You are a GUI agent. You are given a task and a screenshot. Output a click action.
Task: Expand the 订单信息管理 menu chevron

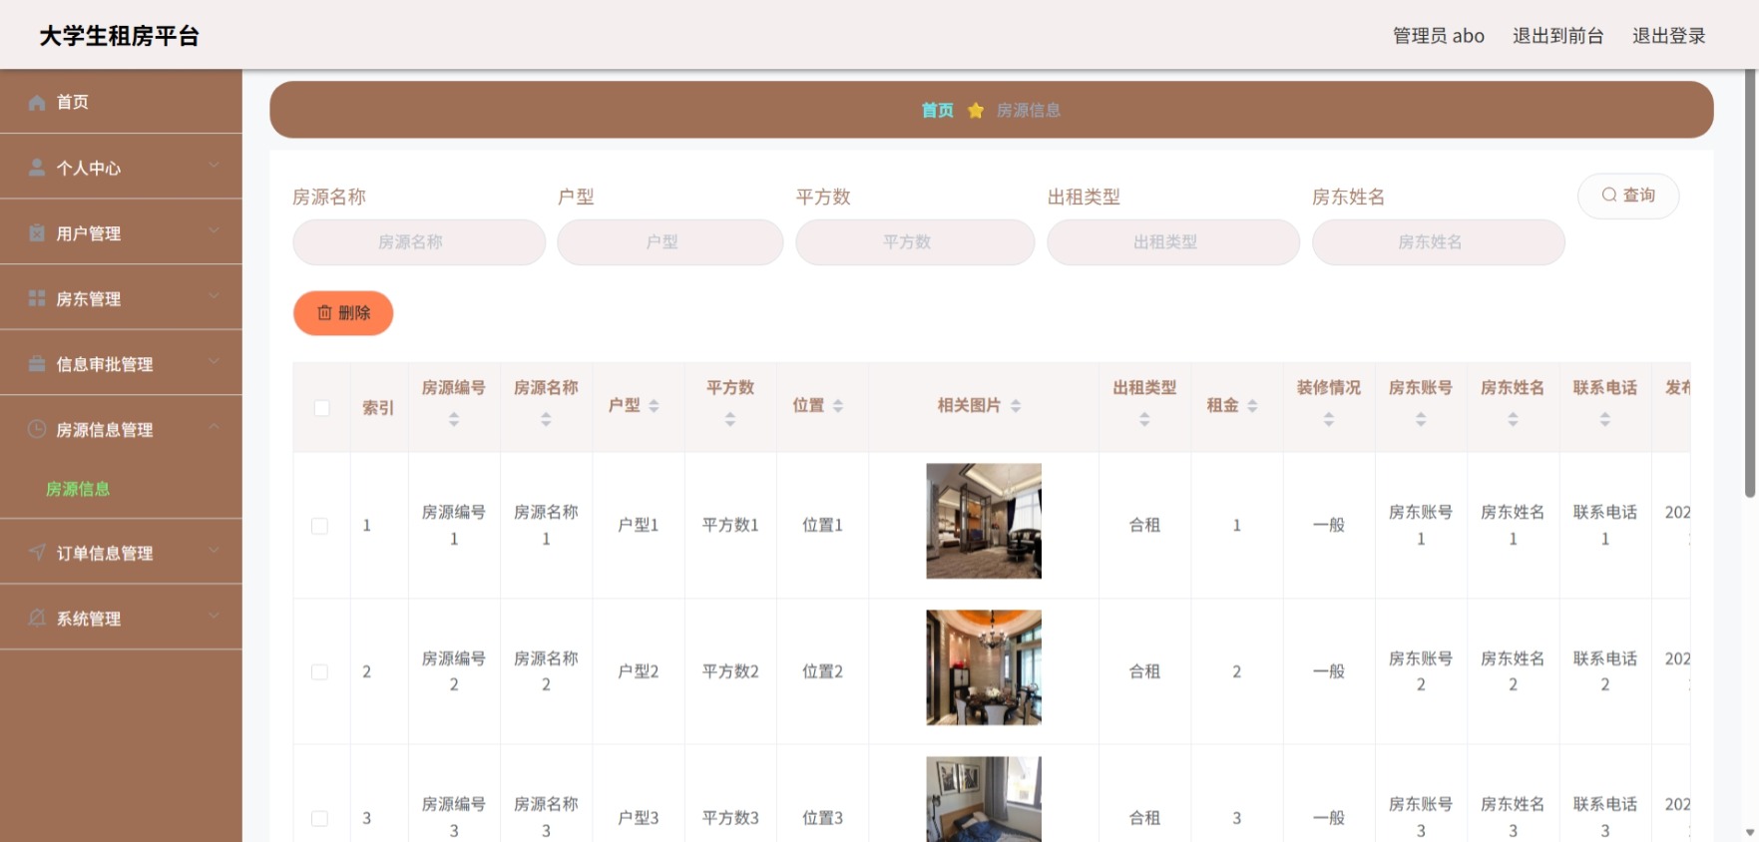(214, 550)
